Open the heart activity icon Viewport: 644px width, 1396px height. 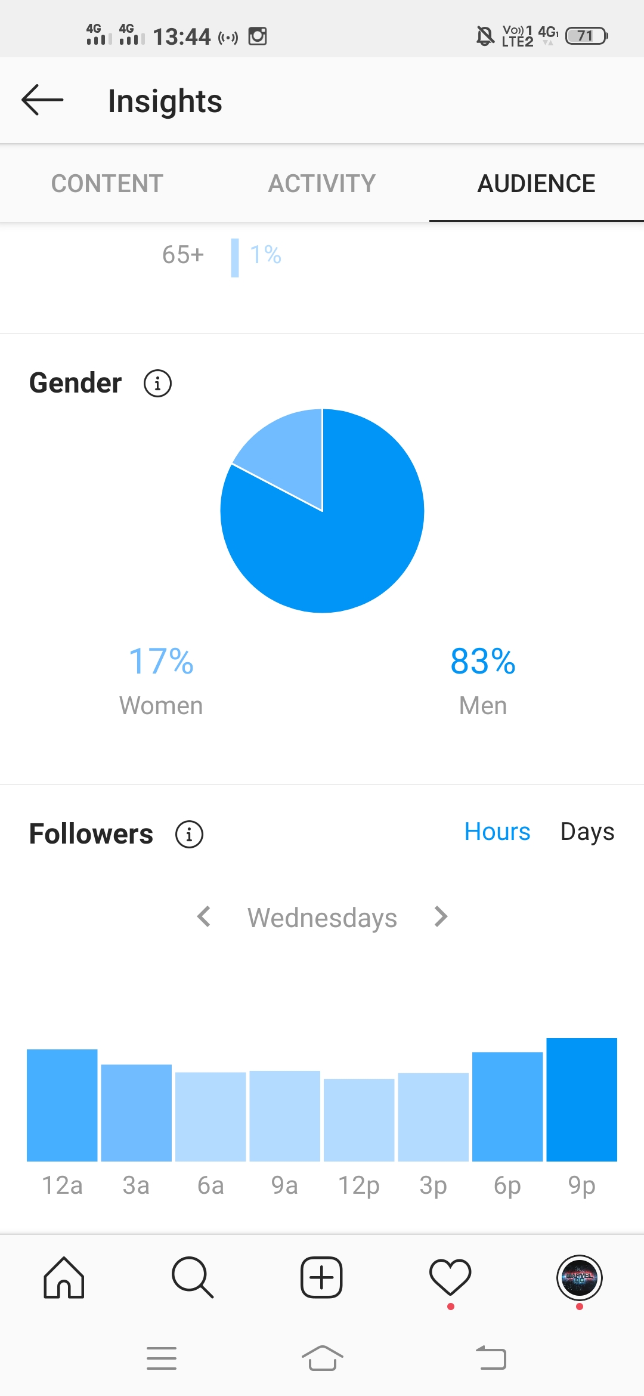(450, 1278)
